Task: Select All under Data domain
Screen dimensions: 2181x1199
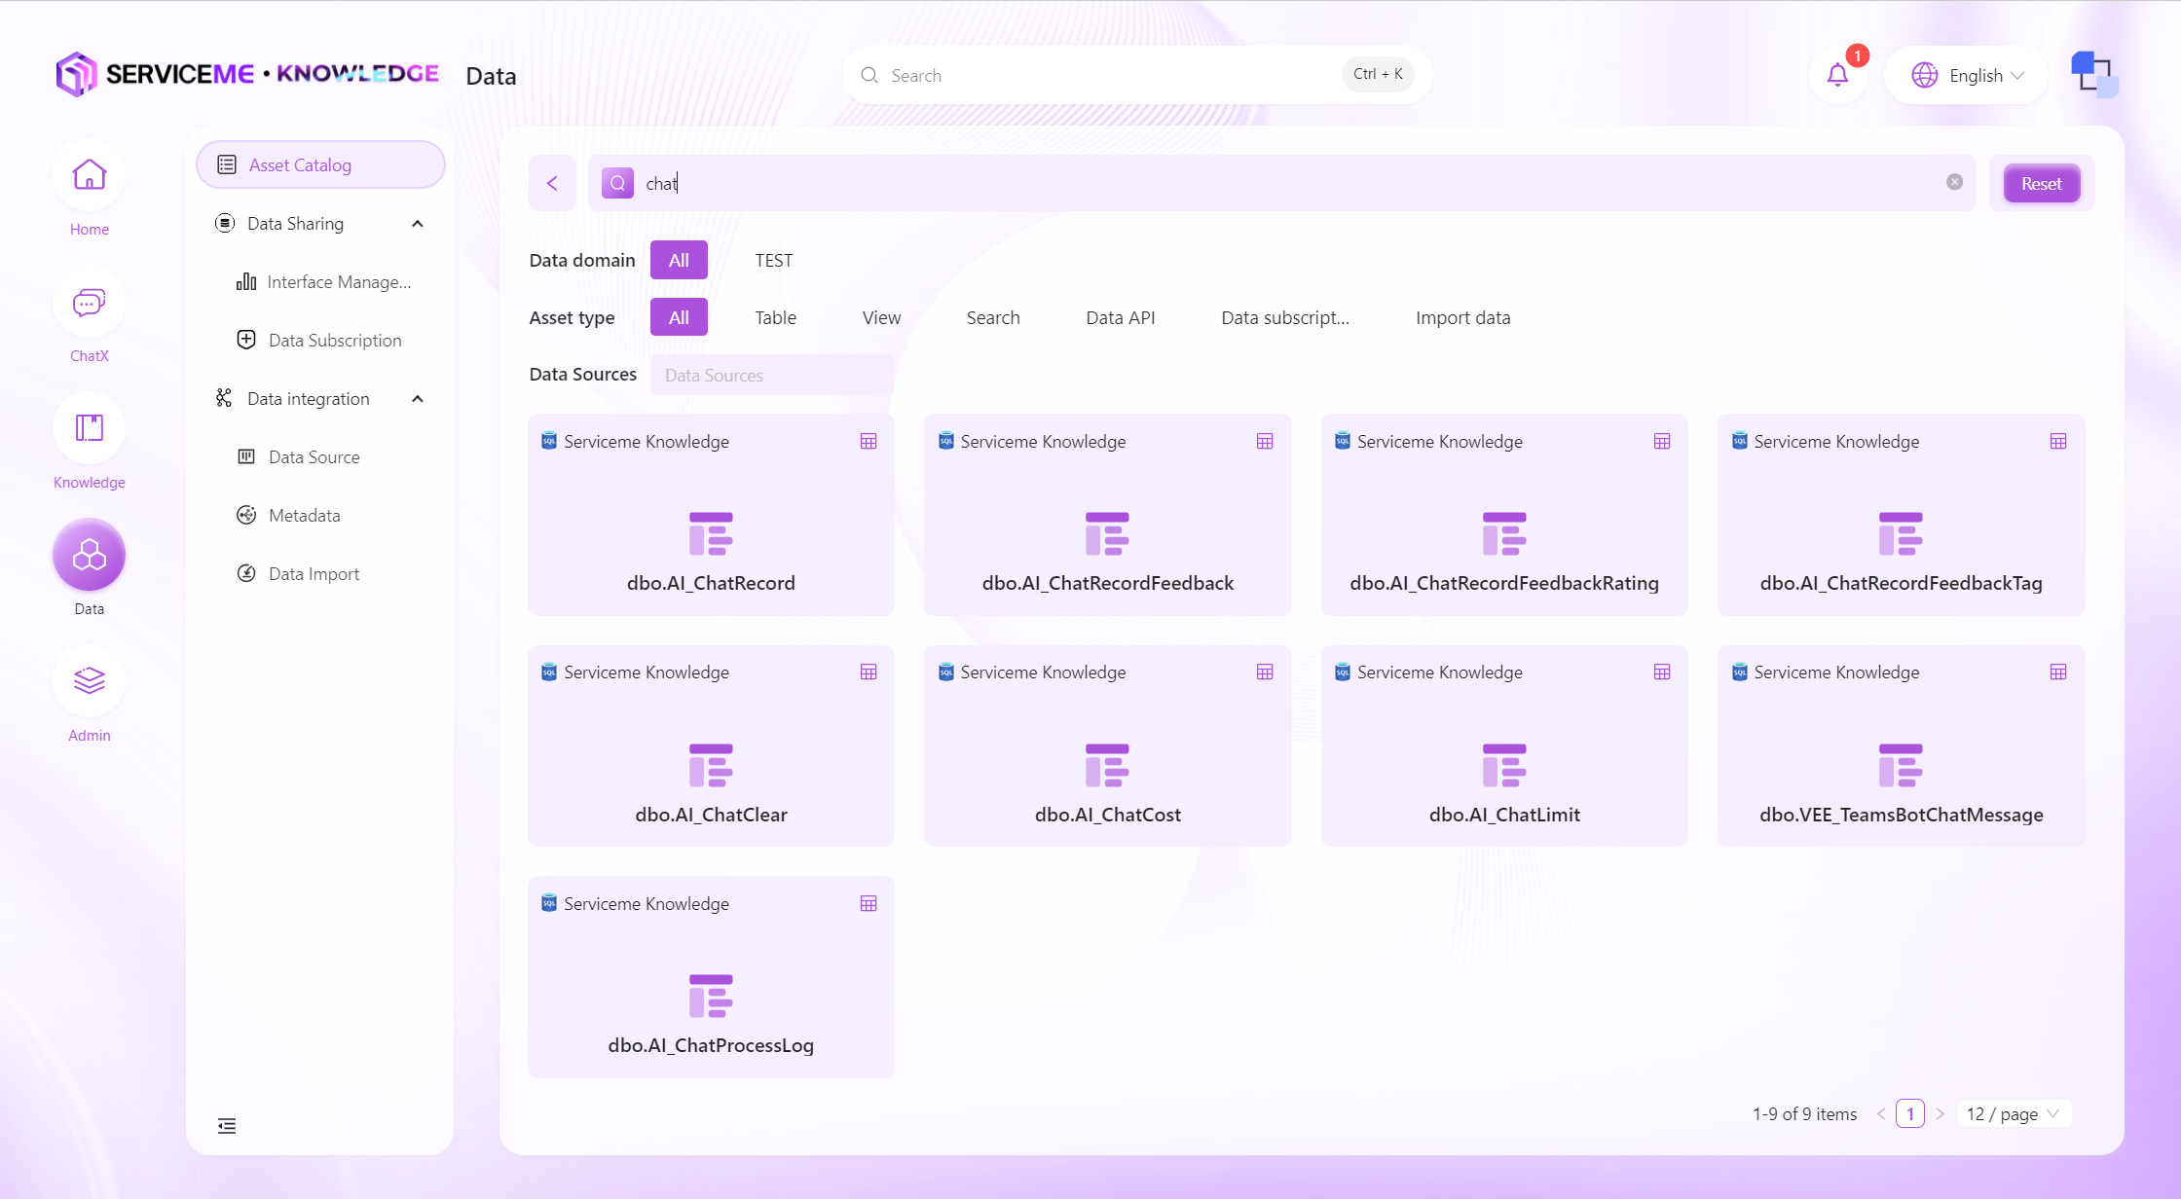Action: tap(679, 260)
